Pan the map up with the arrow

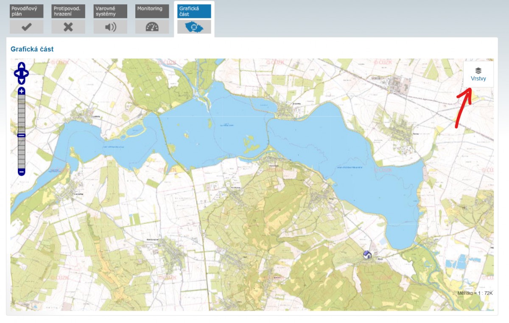pos(22,66)
